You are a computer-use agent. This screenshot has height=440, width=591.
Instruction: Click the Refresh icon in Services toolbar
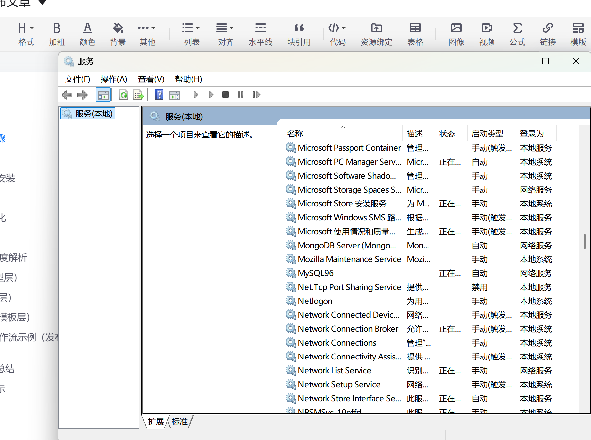pos(124,95)
